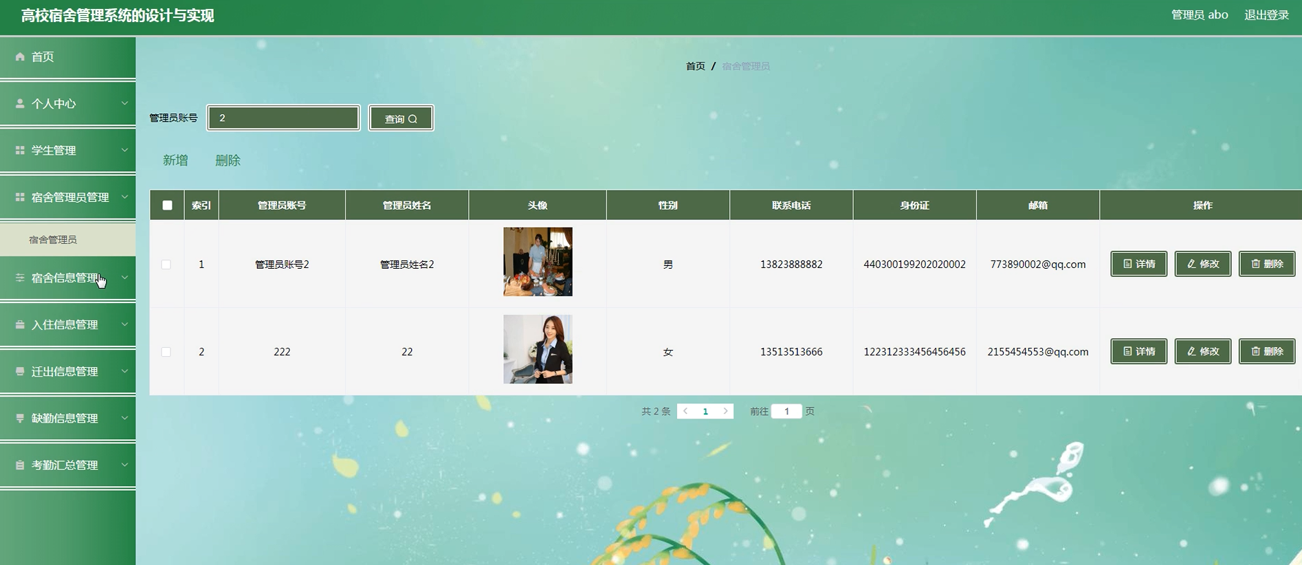
Task: Open the 首页 sidebar menu item
Action: (67, 57)
